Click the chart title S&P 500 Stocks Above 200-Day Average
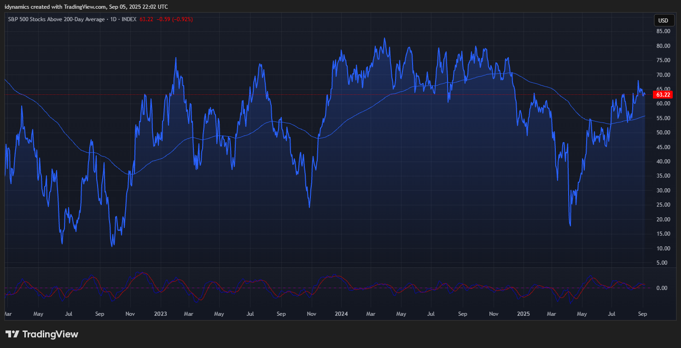The width and height of the screenshot is (681, 348). pyautogui.click(x=56, y=19)
